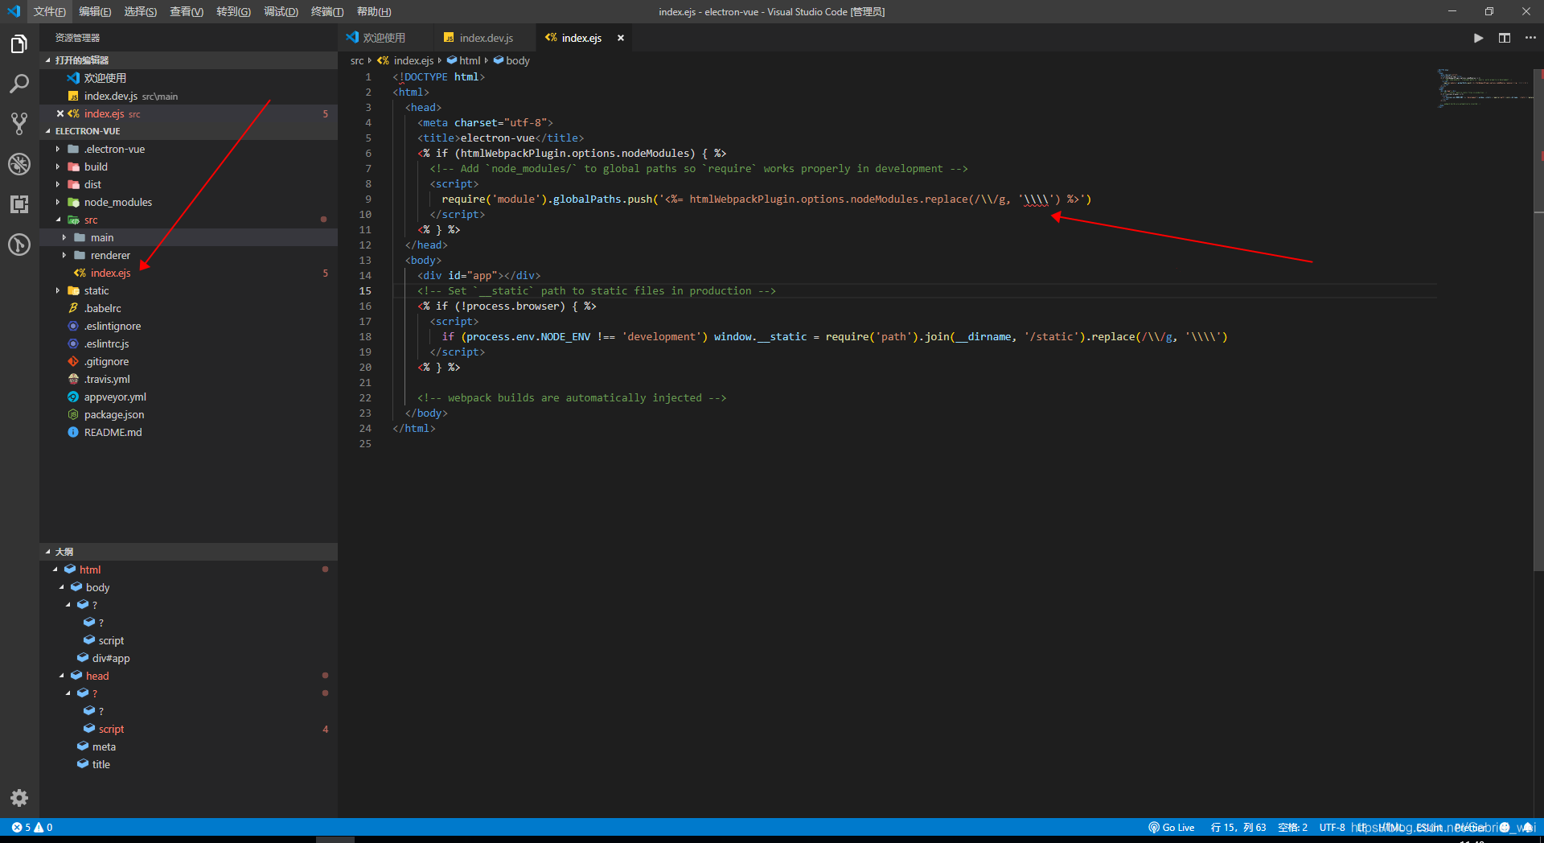This screenshot has width=1544, height=843.
Task: Collapse the 打开的编辑器 section
Action: coord(189,60)
